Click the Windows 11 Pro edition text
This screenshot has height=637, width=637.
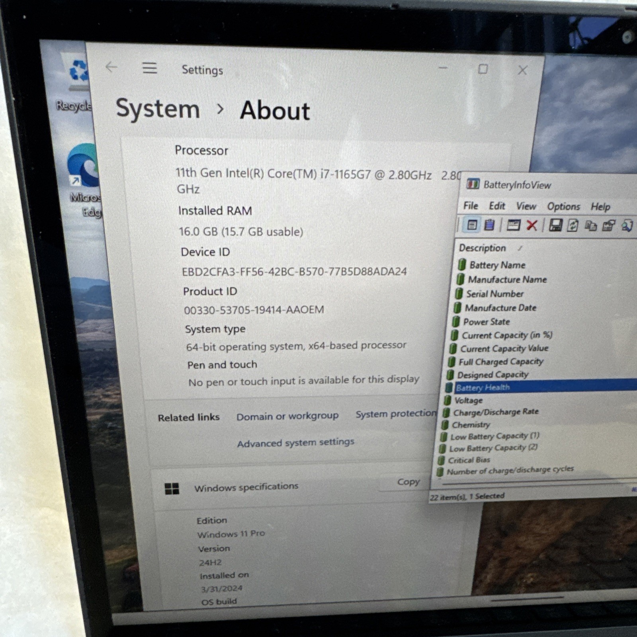click(x=231, y=534)
